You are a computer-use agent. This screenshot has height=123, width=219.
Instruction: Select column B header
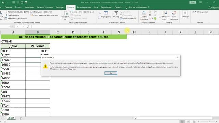38,32
